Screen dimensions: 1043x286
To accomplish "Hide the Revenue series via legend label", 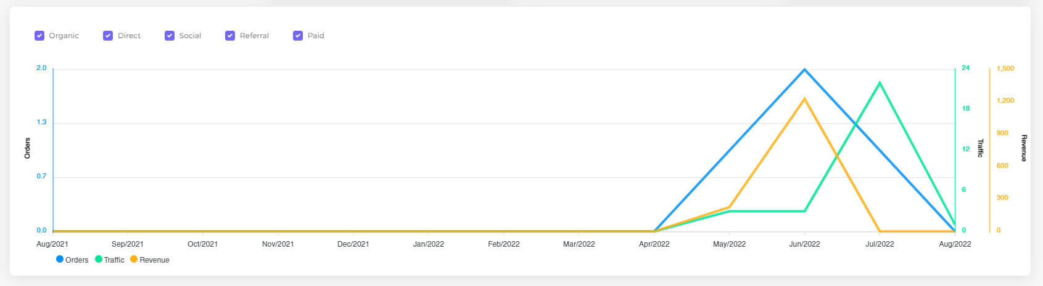I will [154, 260].
